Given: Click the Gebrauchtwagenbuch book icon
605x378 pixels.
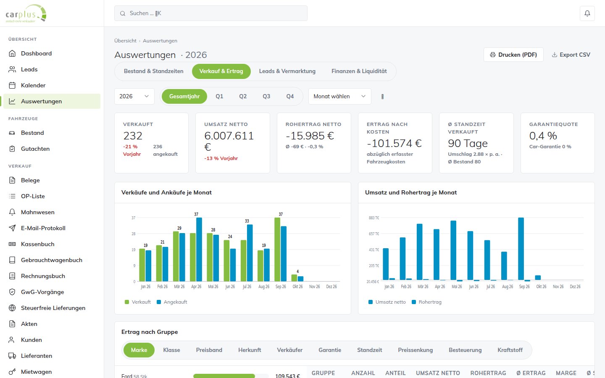Looking at the screenshot, I should [x=12, y=260].
